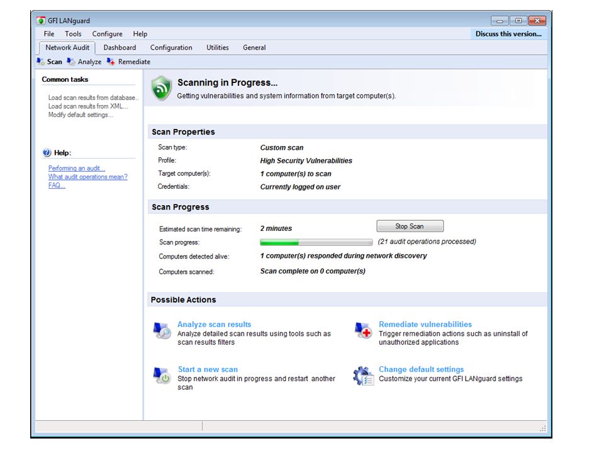Open the Configure menu
This screenshot has width=604, height=453.
coord(107,34)
